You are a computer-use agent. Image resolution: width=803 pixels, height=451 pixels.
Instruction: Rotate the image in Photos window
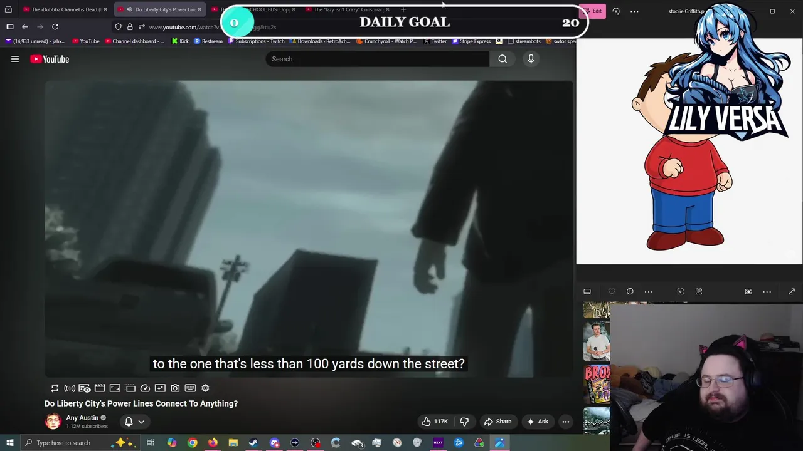coord(616,11)
